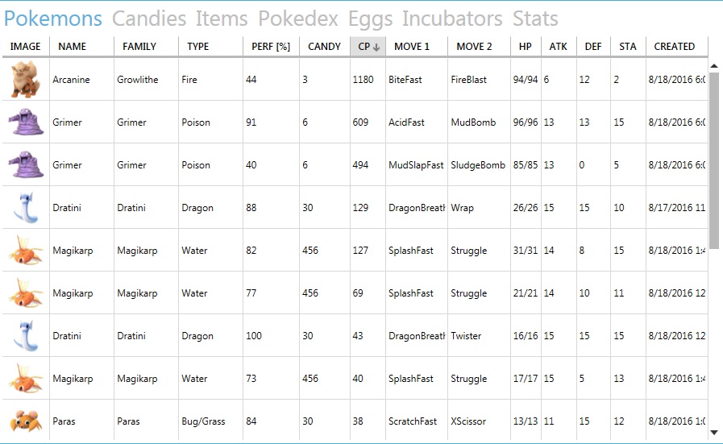Toggle the CP column sort arrow
Screen dimensions: 723x444
[376, 47]
